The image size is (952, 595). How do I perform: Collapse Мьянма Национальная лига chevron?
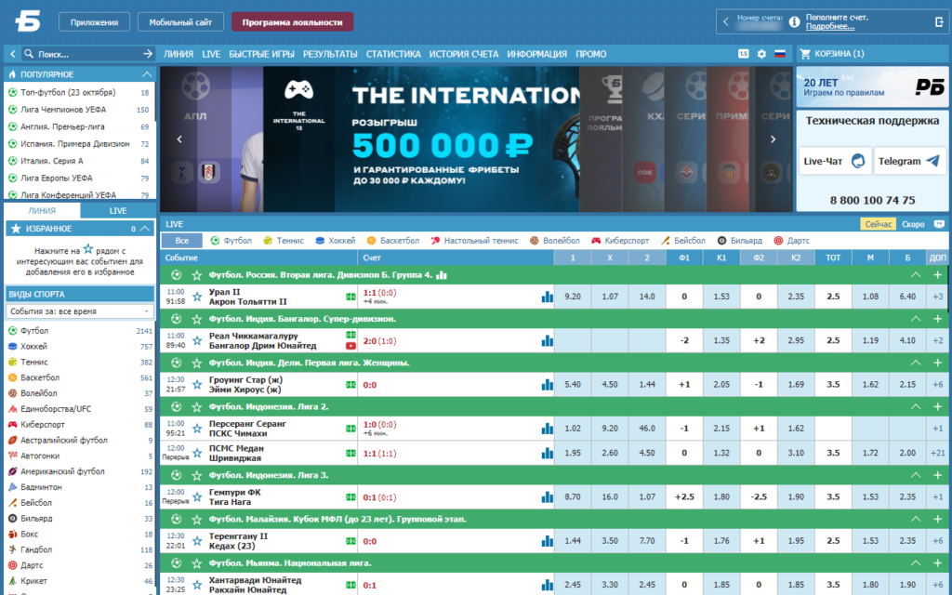click(x=916, y=563)
